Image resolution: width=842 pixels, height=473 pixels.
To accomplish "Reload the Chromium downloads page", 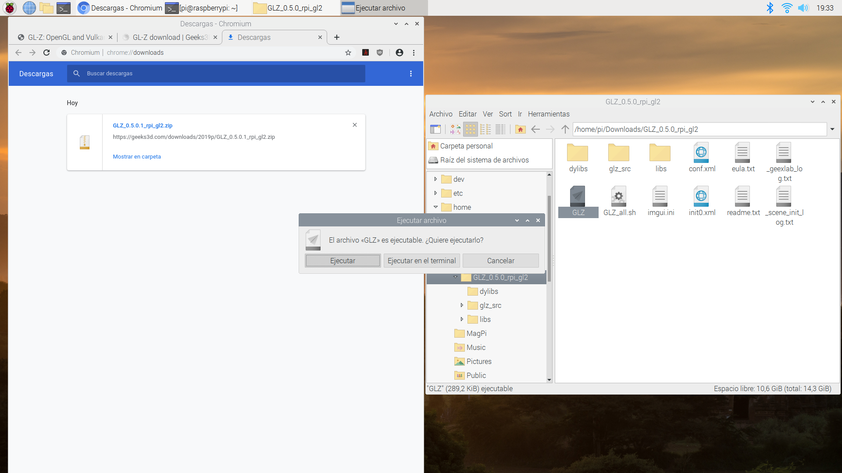I will pos(46,53).
